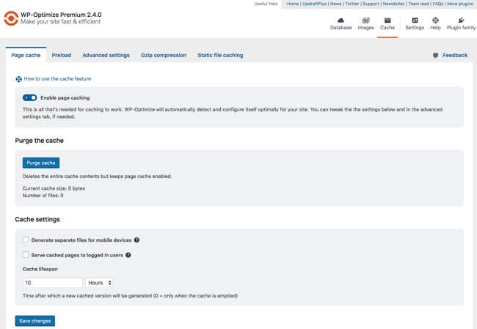The image size is (477, 329).
Task: Click the 'Cache lifespan' label
Action: pyautogui.click(x=40, y=269)
